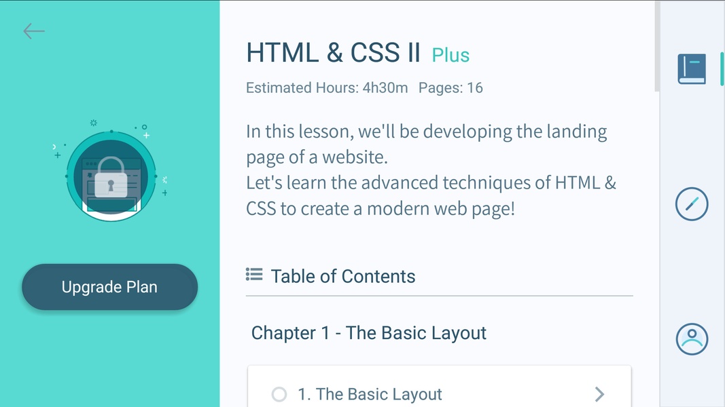Open the user profile icon in sidebar

692,339
